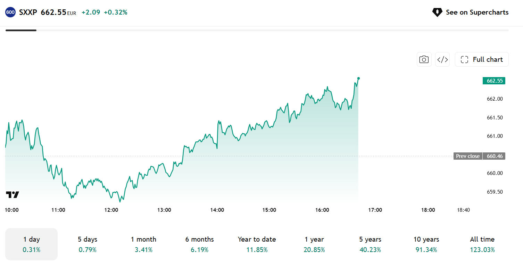
Task: Select the 1 day range
Action: [32, 244]
